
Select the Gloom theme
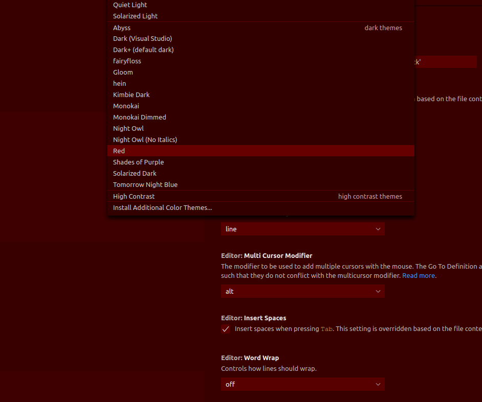261,73
